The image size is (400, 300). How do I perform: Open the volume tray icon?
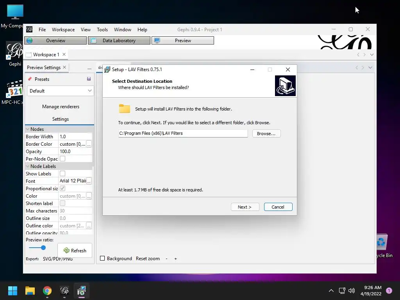tap(352, 291)
